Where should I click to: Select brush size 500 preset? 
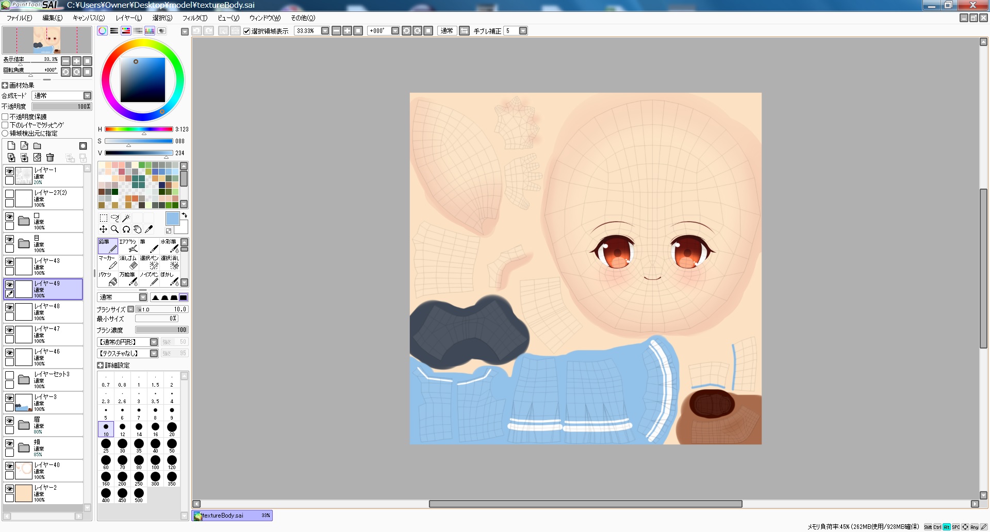click(x=139, y=495)
